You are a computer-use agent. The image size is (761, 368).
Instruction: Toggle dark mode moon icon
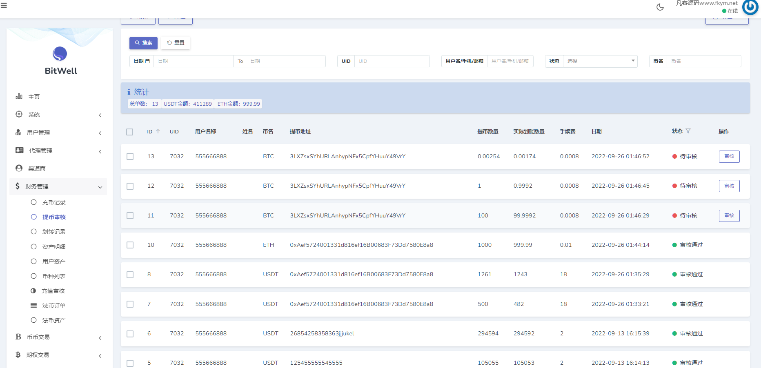(x=660, y=7)
